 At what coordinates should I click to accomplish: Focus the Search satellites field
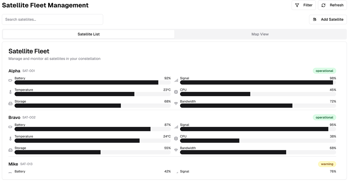[x=52, y=19]
